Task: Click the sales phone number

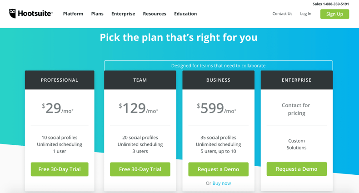Action: click(331, 4)
